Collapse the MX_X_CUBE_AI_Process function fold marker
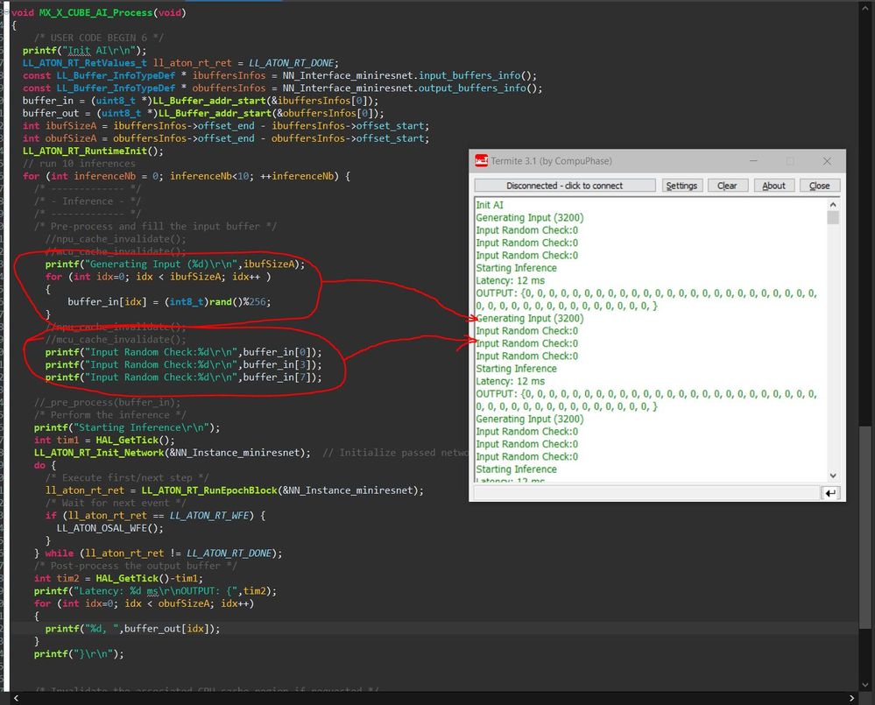The image size is (875, 705). pyautogui.click(x=4, y=13)
